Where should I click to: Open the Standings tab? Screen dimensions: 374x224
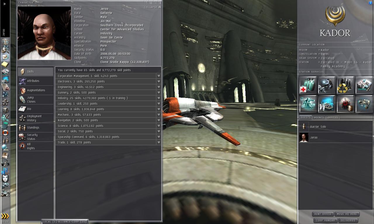(x=35, y=127)
